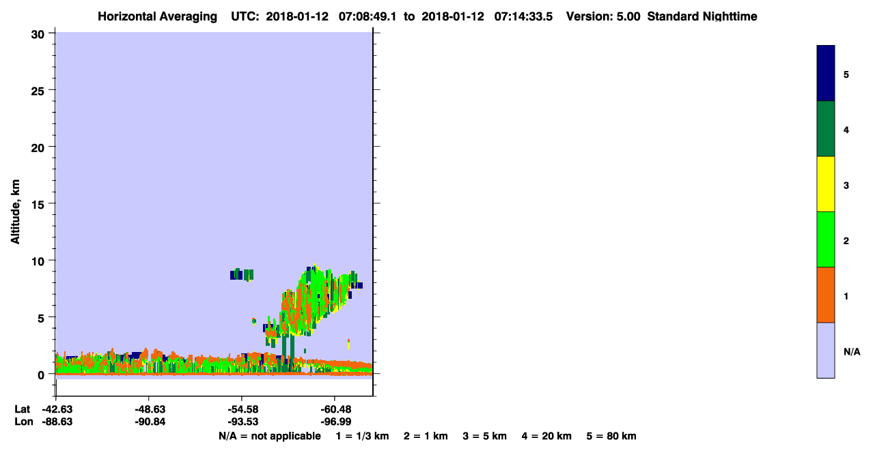Click the colorbar label 'N/A'
Viewport: 888px width, 455px height.
click(x=852, y=351)
